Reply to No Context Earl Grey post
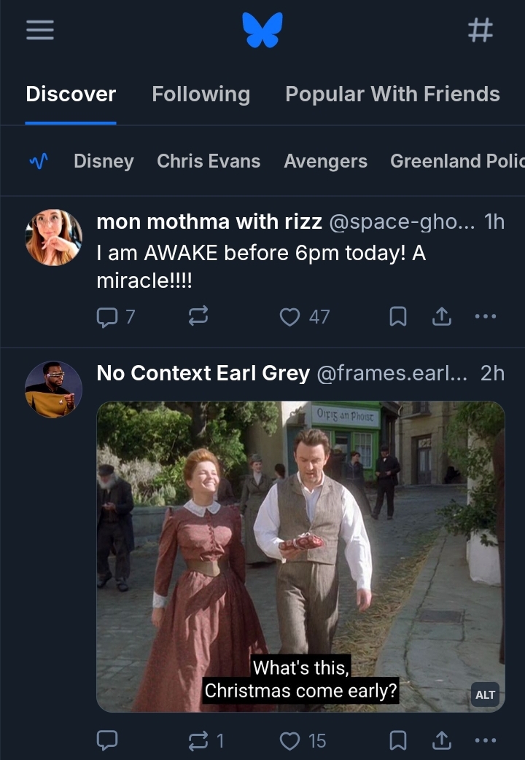This screenshot has height=760, width=525. pos(107,740)
